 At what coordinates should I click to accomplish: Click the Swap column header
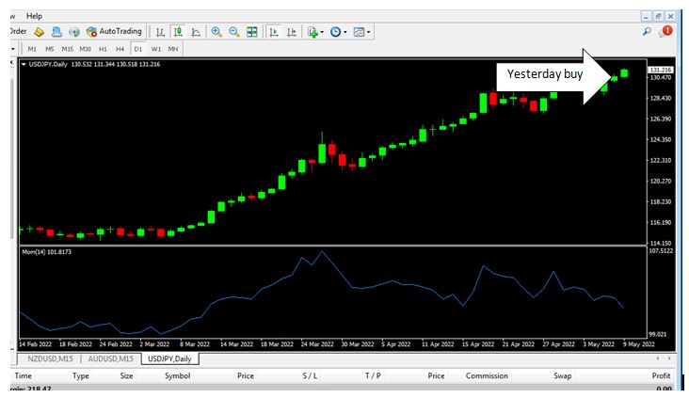click(563, 376)
